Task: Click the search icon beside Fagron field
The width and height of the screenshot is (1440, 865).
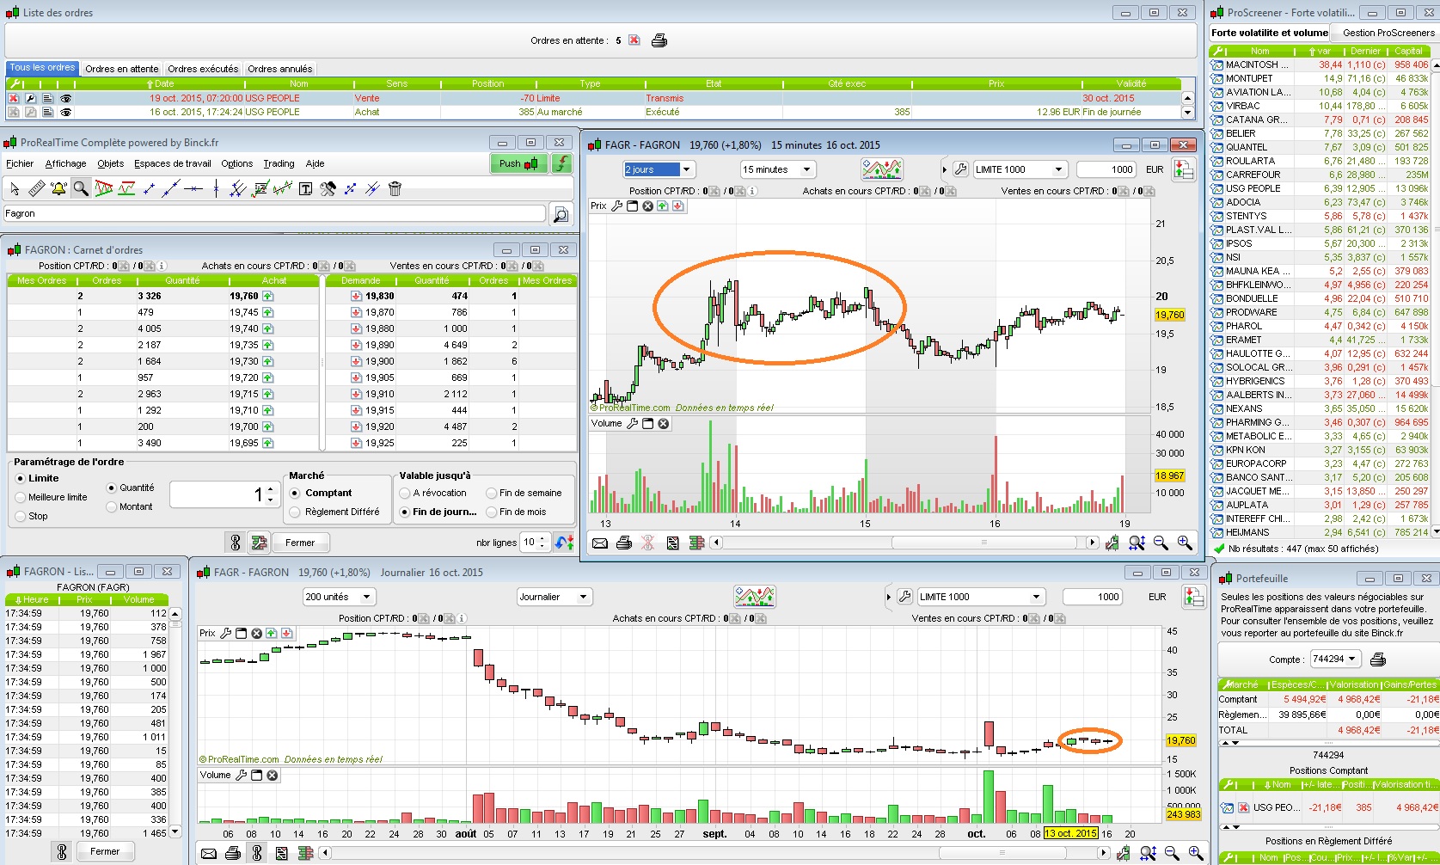Action: click(561, 214)
